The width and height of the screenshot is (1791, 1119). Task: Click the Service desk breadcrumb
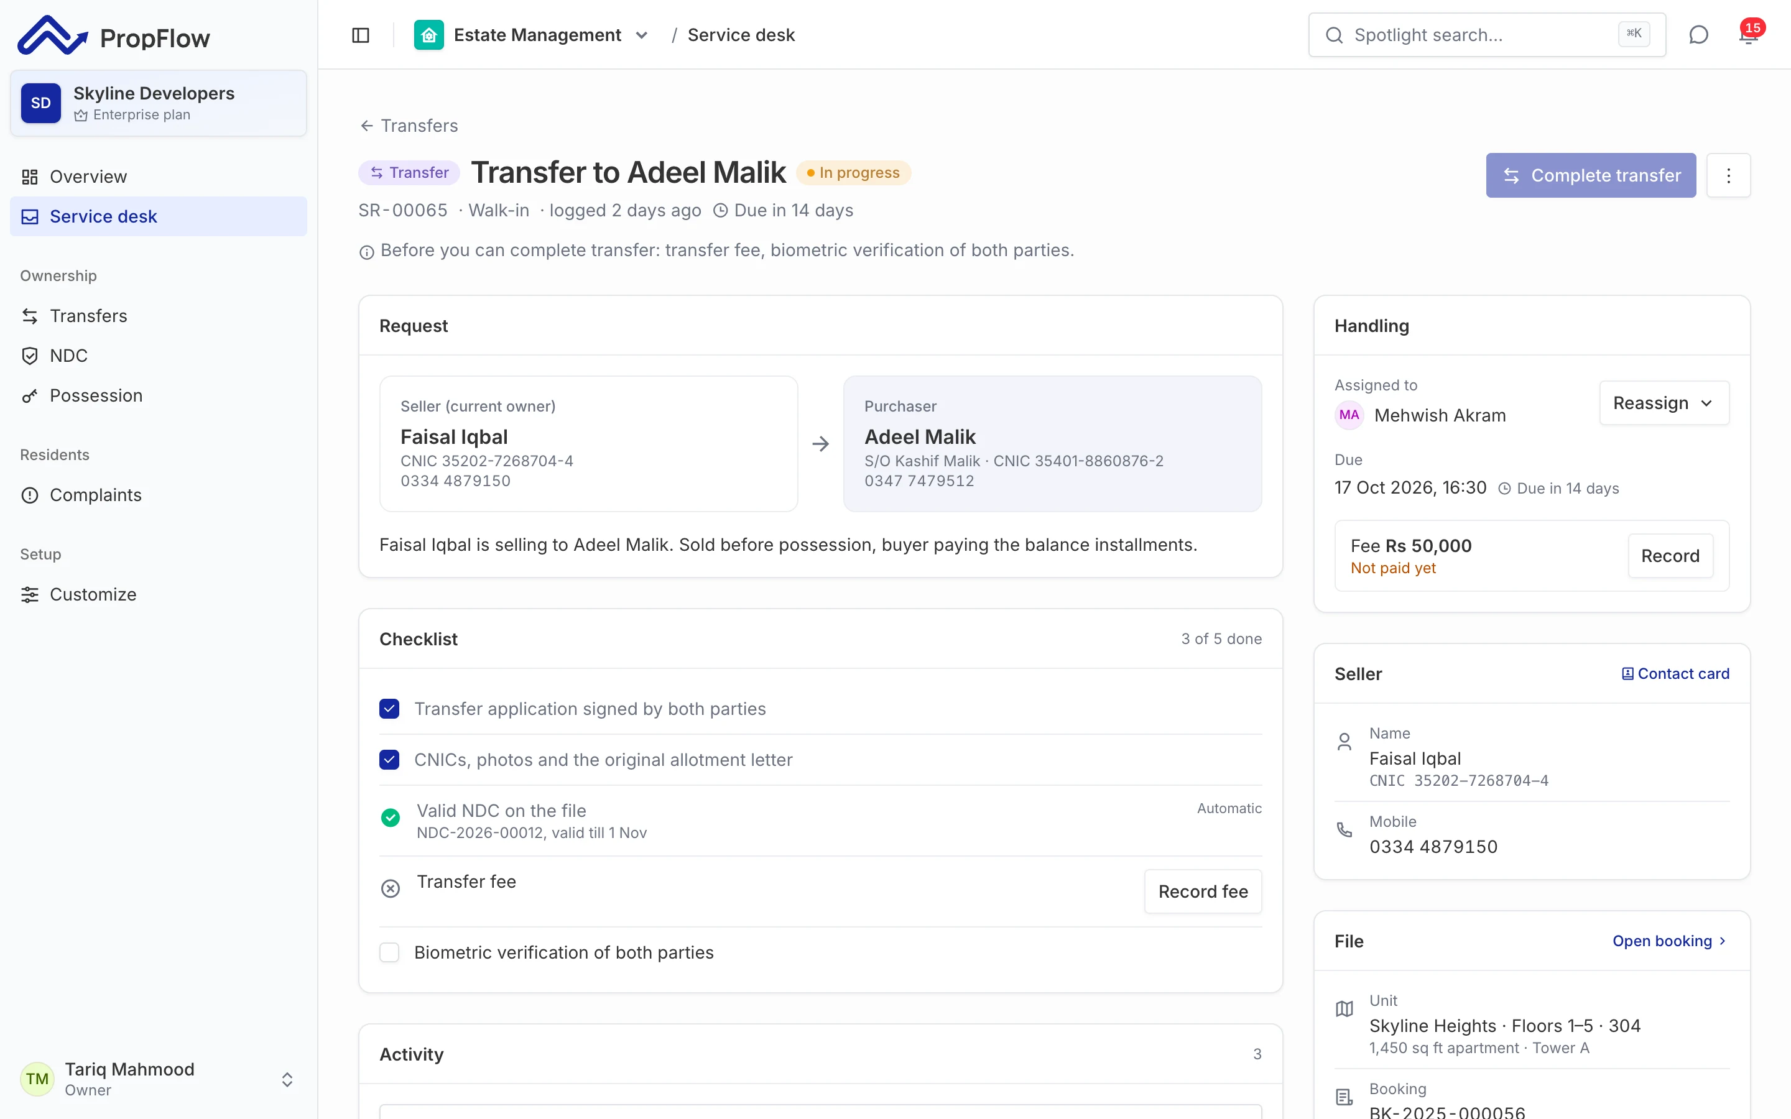point(741,35)
